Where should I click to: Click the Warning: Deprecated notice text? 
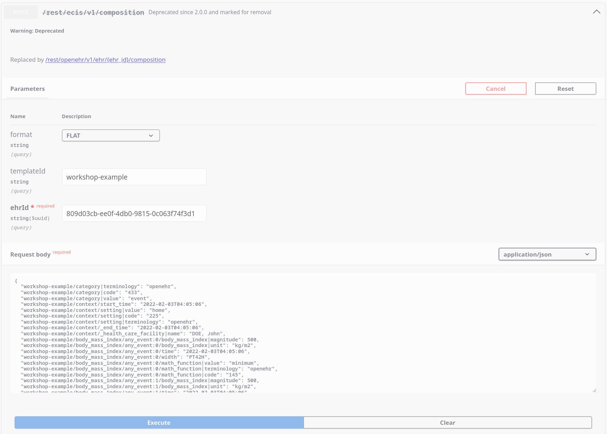[37, 31]
